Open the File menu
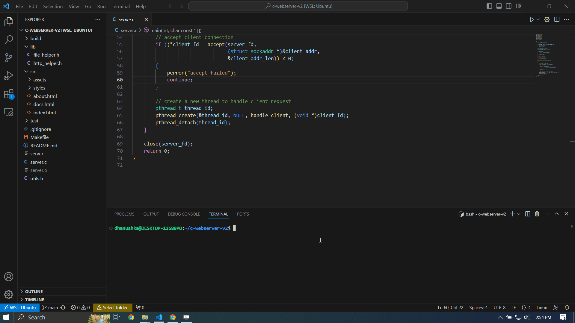The width and height of the screenshot is (575, 323). coord(19,6)
